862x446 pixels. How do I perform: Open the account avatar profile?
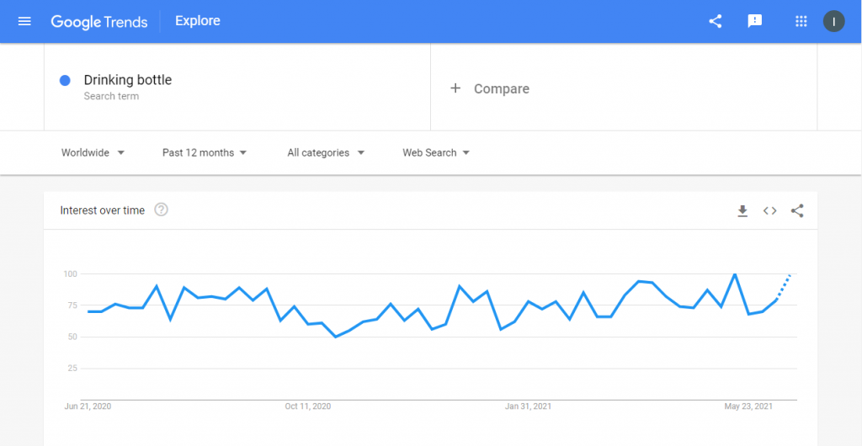pyautogui.click(x=833, y=21)
